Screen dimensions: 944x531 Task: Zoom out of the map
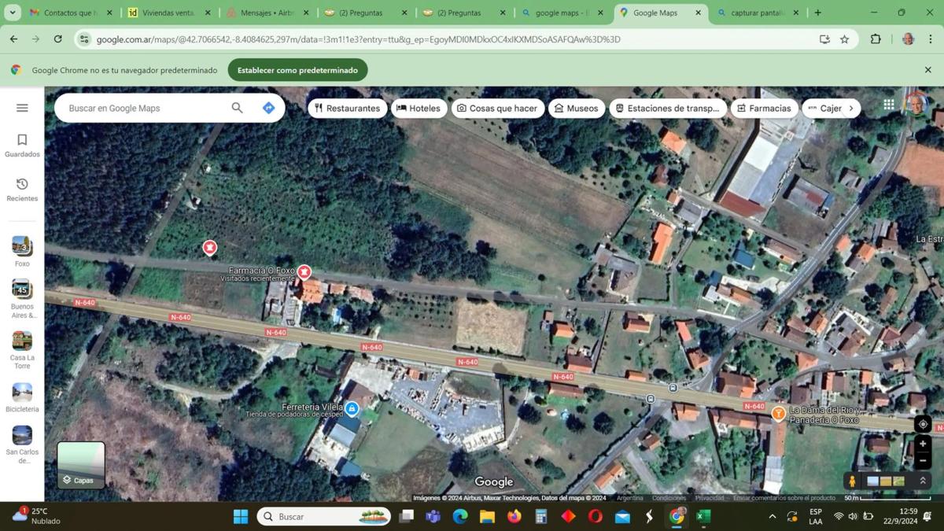(923, 460)
